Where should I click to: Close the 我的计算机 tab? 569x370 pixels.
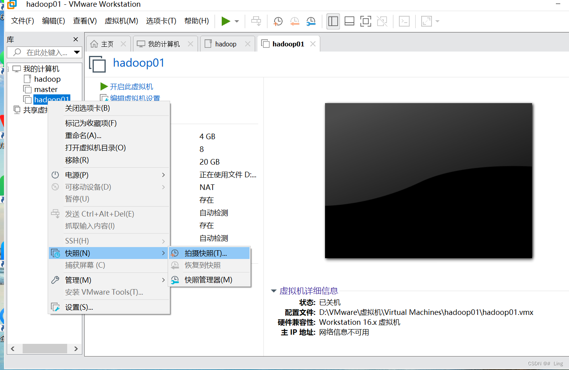click(191, 44)
